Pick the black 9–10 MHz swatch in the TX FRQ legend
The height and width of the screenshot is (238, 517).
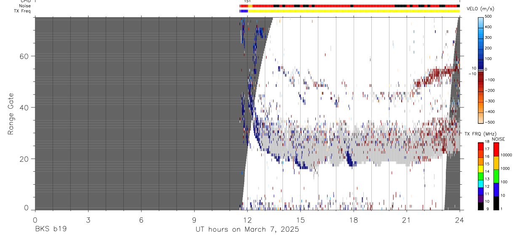pyautogui.click(x=481, y=206)
